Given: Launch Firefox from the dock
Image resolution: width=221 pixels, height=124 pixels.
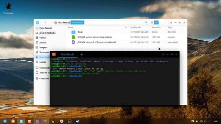Looking at the screenshot, I should pos(45,121).
